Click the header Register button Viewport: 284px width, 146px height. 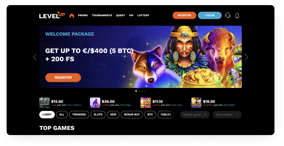tap(185, 15)
